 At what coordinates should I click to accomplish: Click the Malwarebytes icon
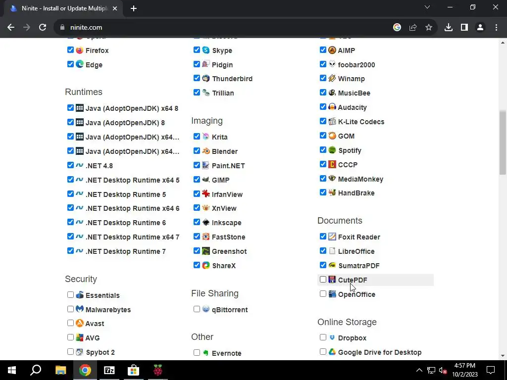pyautogui.click(x=80, y=309)
